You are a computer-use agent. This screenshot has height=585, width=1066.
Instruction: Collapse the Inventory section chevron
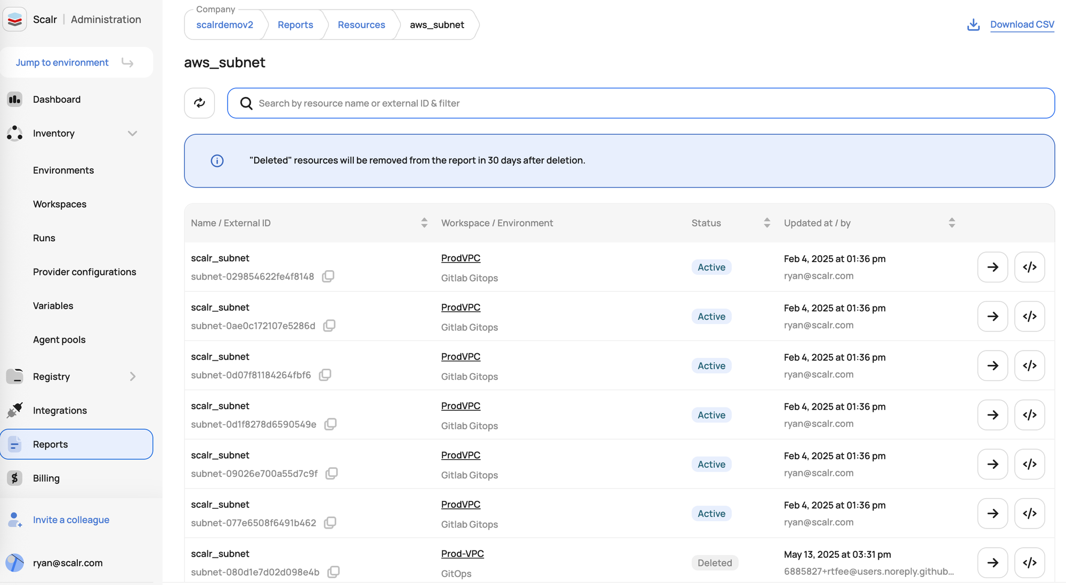click(x=132, y=133)
